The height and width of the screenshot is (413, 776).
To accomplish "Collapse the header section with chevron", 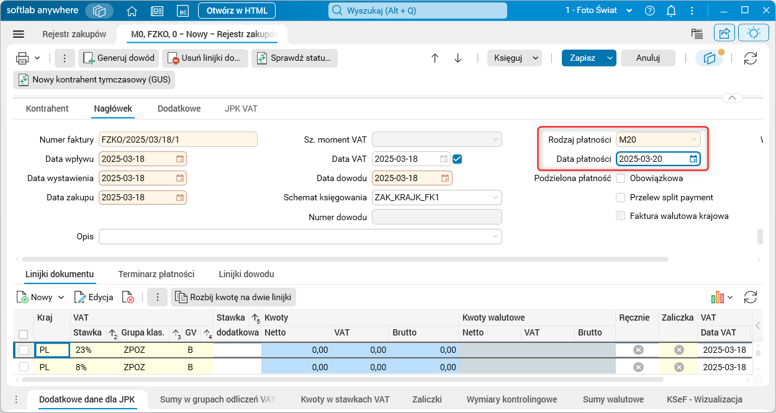I will pos(732,98).
